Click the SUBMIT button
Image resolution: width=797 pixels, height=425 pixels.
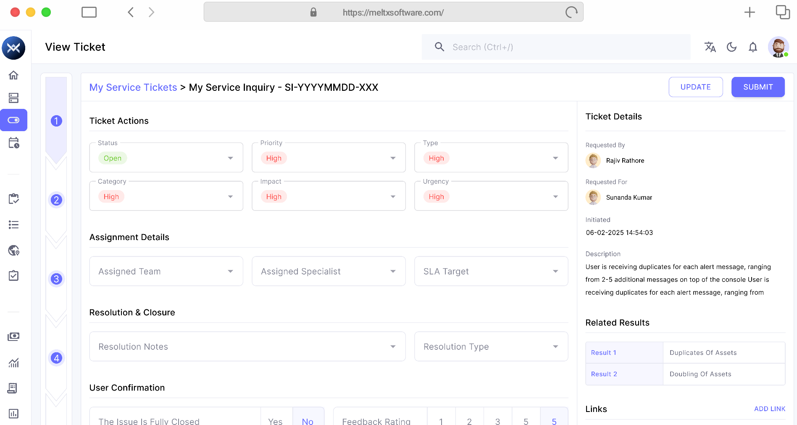tap(758, 87)
